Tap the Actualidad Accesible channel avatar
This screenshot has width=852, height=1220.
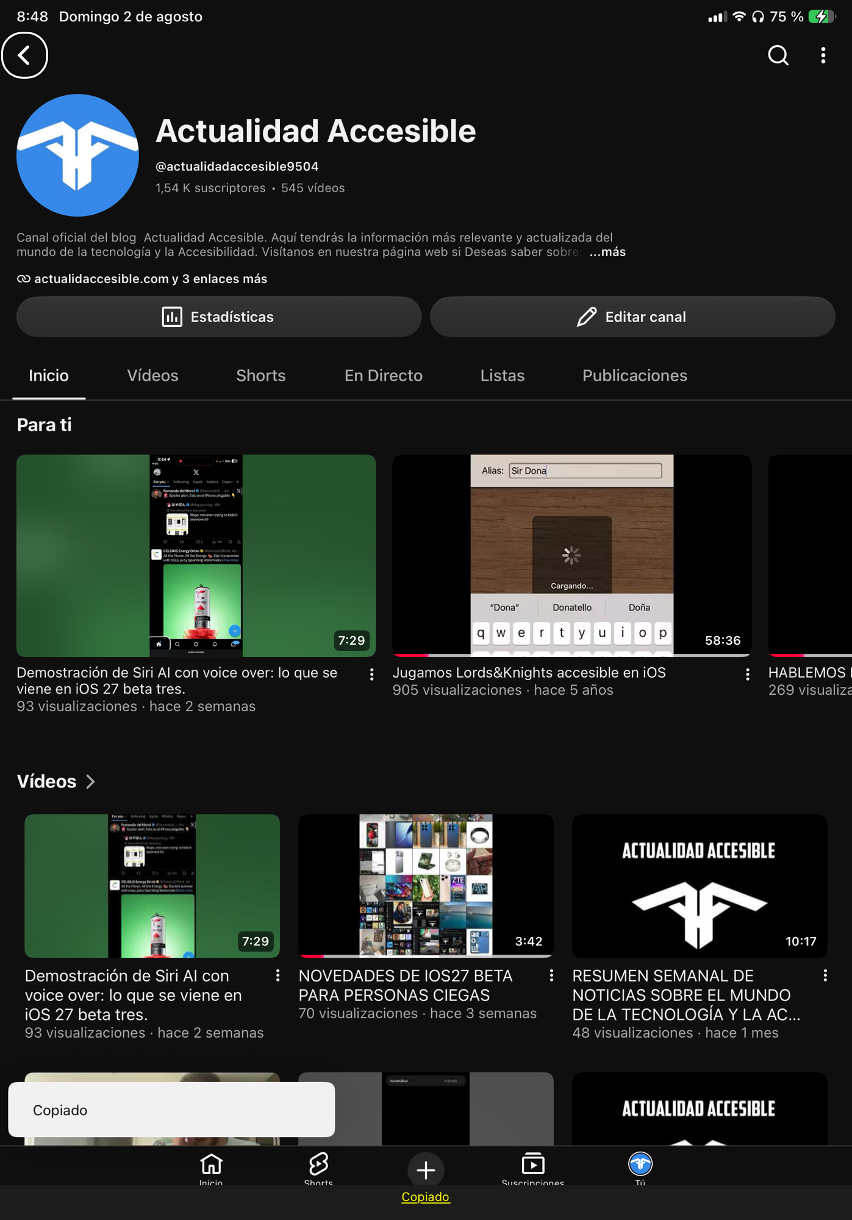(x=77, y=155)
